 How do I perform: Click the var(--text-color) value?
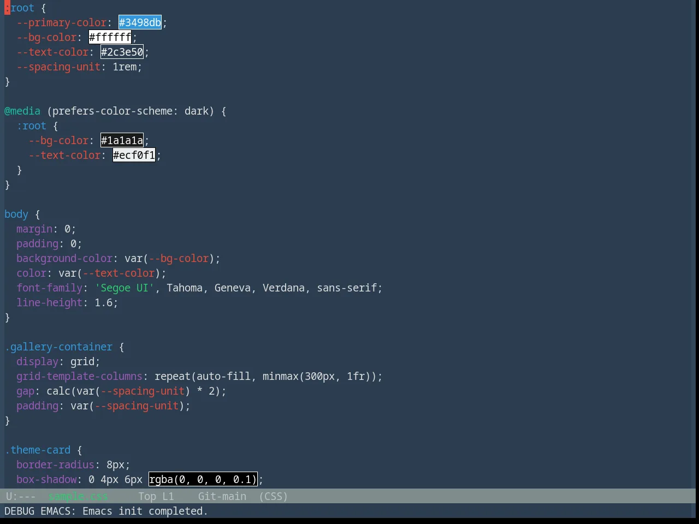(110, 273)
